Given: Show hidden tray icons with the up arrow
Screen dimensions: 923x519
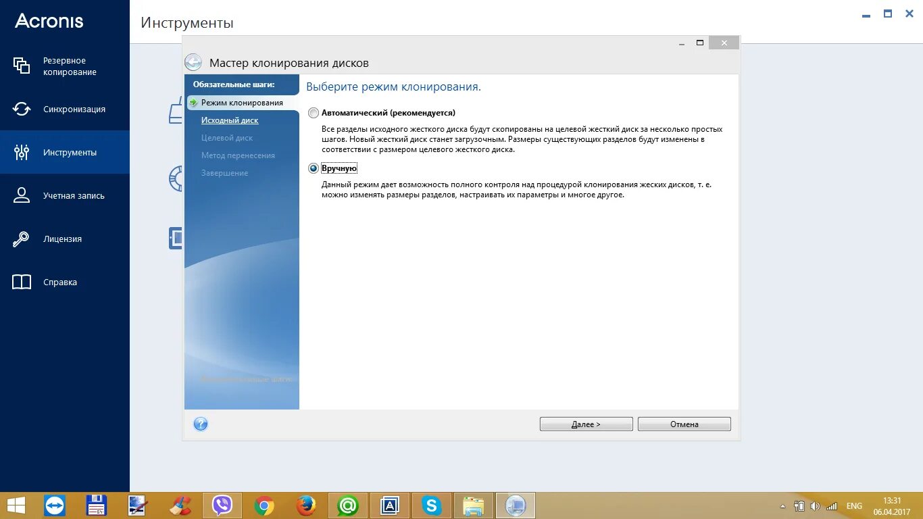Looking at the screenshot, I should click(783, 506).
